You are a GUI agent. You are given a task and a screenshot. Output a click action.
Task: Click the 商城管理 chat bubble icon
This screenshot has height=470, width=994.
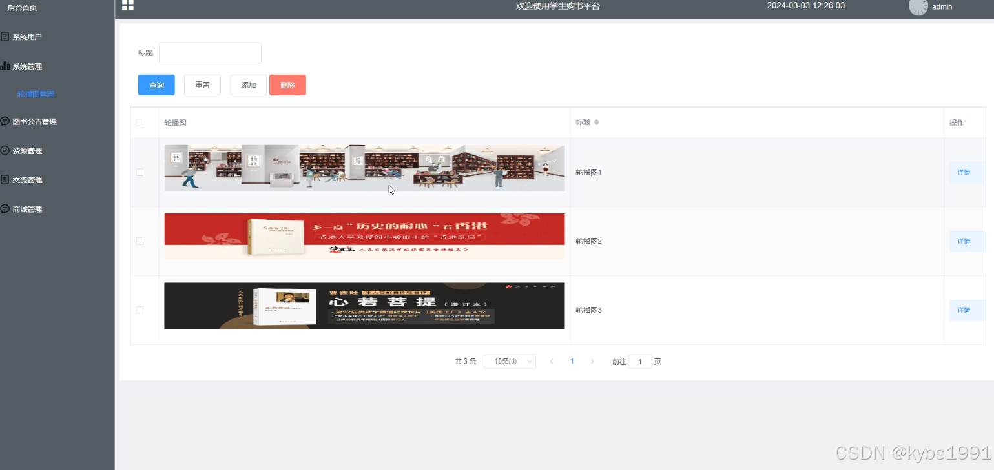click(5, 209)
